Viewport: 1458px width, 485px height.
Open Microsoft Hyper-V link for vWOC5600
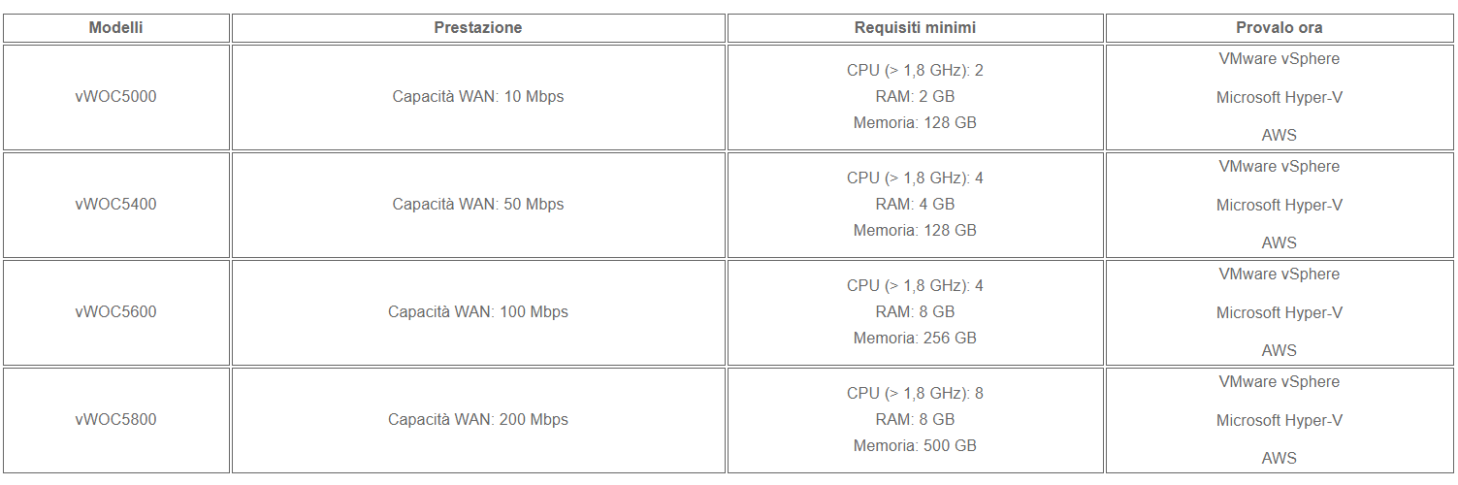pos(1279,313)
